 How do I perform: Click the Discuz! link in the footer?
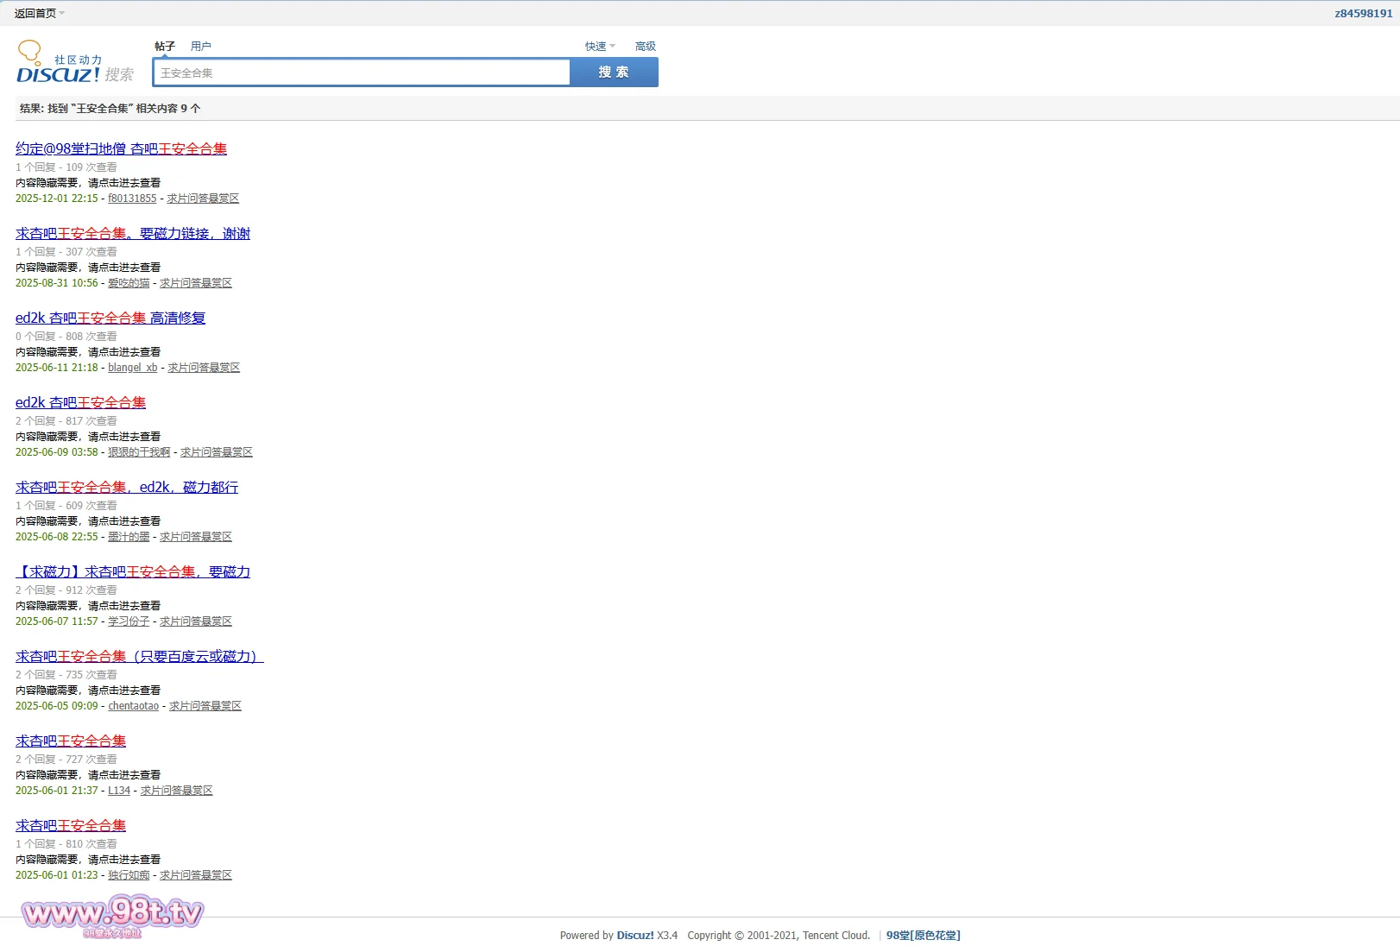(x=634, y=936)
